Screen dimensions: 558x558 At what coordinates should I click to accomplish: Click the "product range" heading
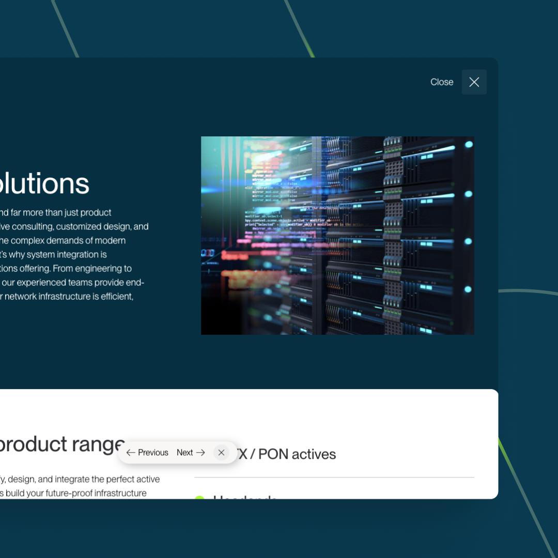61,444
